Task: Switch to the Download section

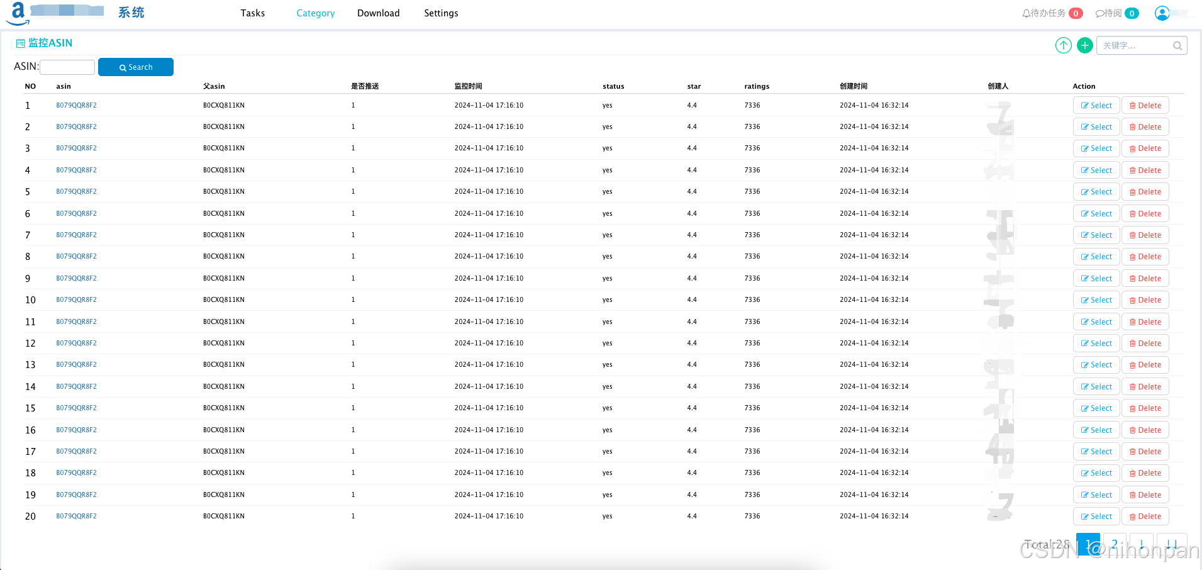Action: (378, 13)
